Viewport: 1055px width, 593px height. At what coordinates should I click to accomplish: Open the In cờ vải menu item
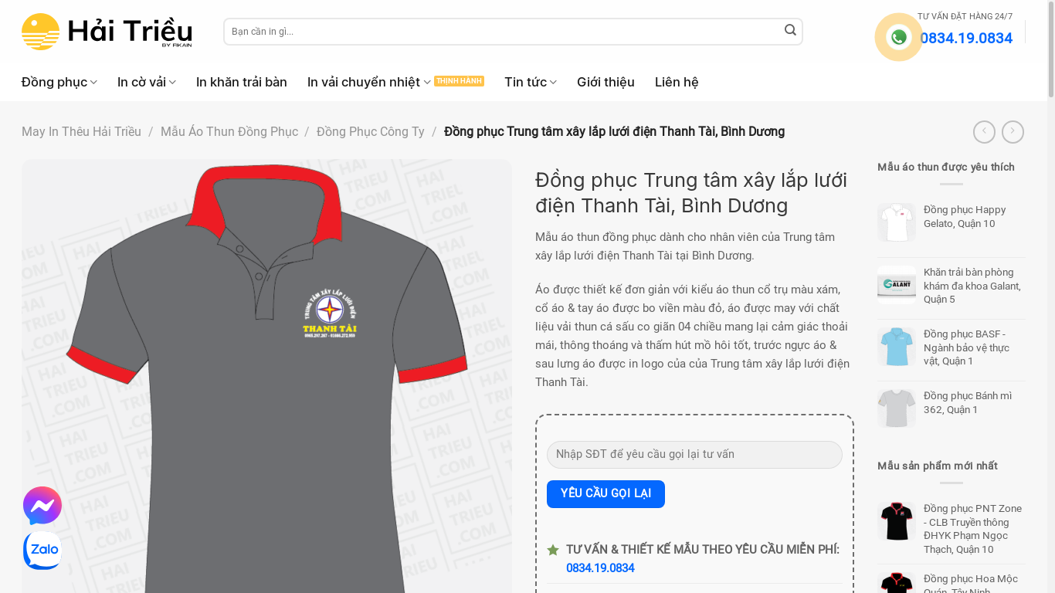coord(141,82)
